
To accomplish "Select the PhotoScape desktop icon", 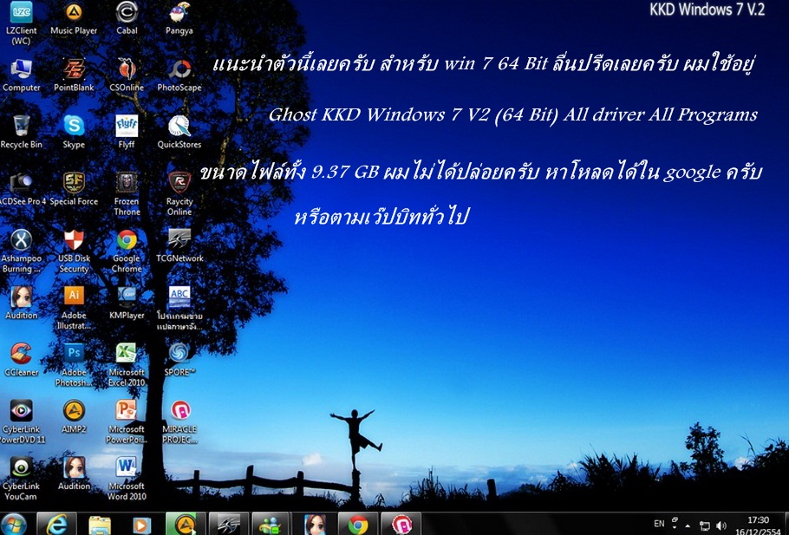I will [179, 75].
